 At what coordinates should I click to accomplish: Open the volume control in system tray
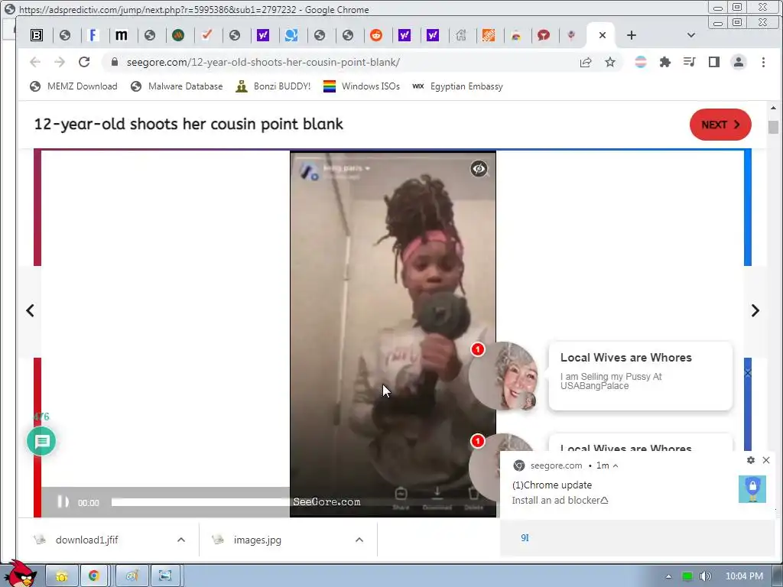[706, 576]
